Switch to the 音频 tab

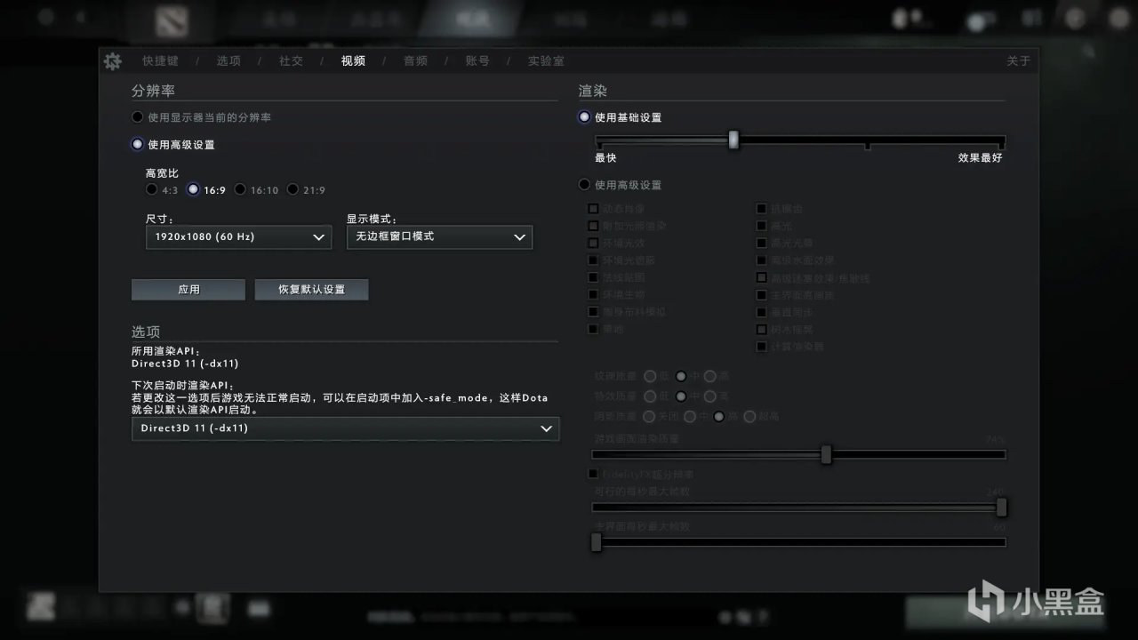415,61
